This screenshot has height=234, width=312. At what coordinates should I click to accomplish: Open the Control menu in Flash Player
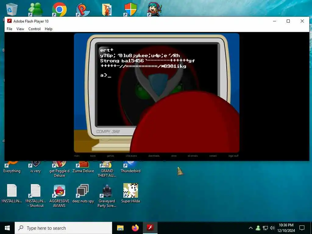pyautogui.click(x=34, y=29)
